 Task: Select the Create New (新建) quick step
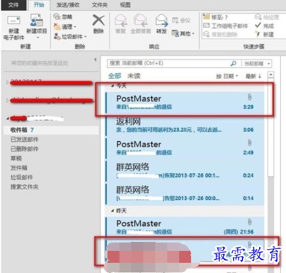(x=265, y=35)
